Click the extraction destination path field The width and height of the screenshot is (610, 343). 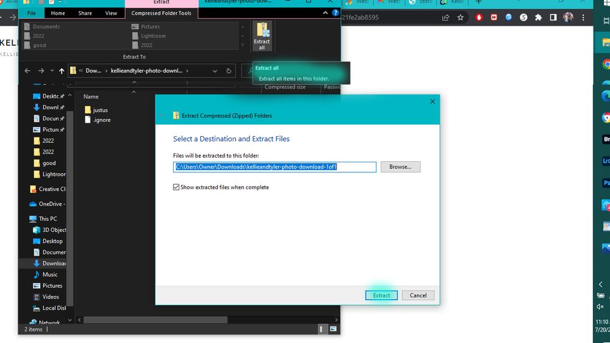(274, 167)
